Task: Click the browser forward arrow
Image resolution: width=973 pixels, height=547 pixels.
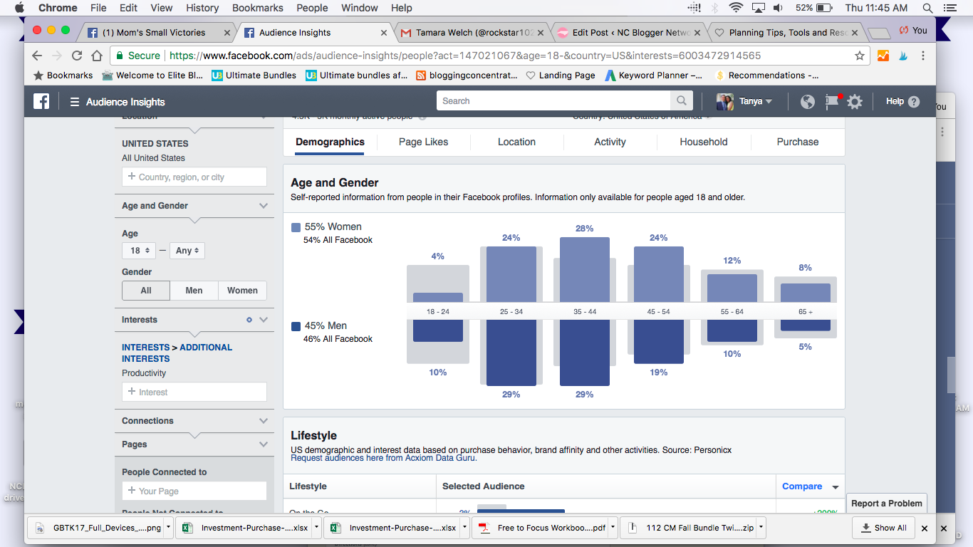Action: pos(57,56)
